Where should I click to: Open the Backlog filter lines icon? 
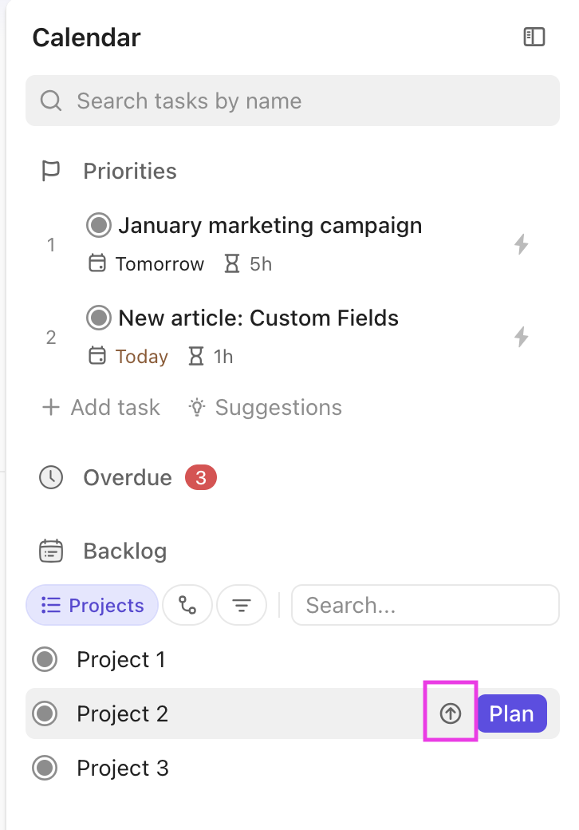(242, 606)
